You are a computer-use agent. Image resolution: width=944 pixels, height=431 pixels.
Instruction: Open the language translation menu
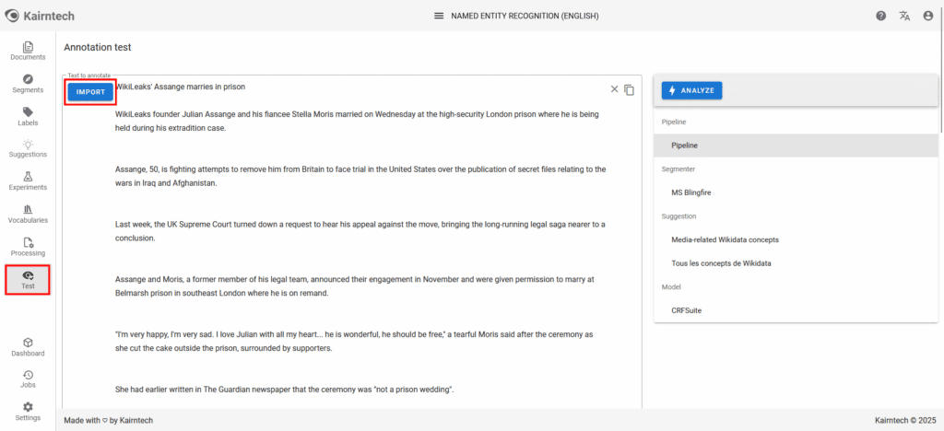904,16
